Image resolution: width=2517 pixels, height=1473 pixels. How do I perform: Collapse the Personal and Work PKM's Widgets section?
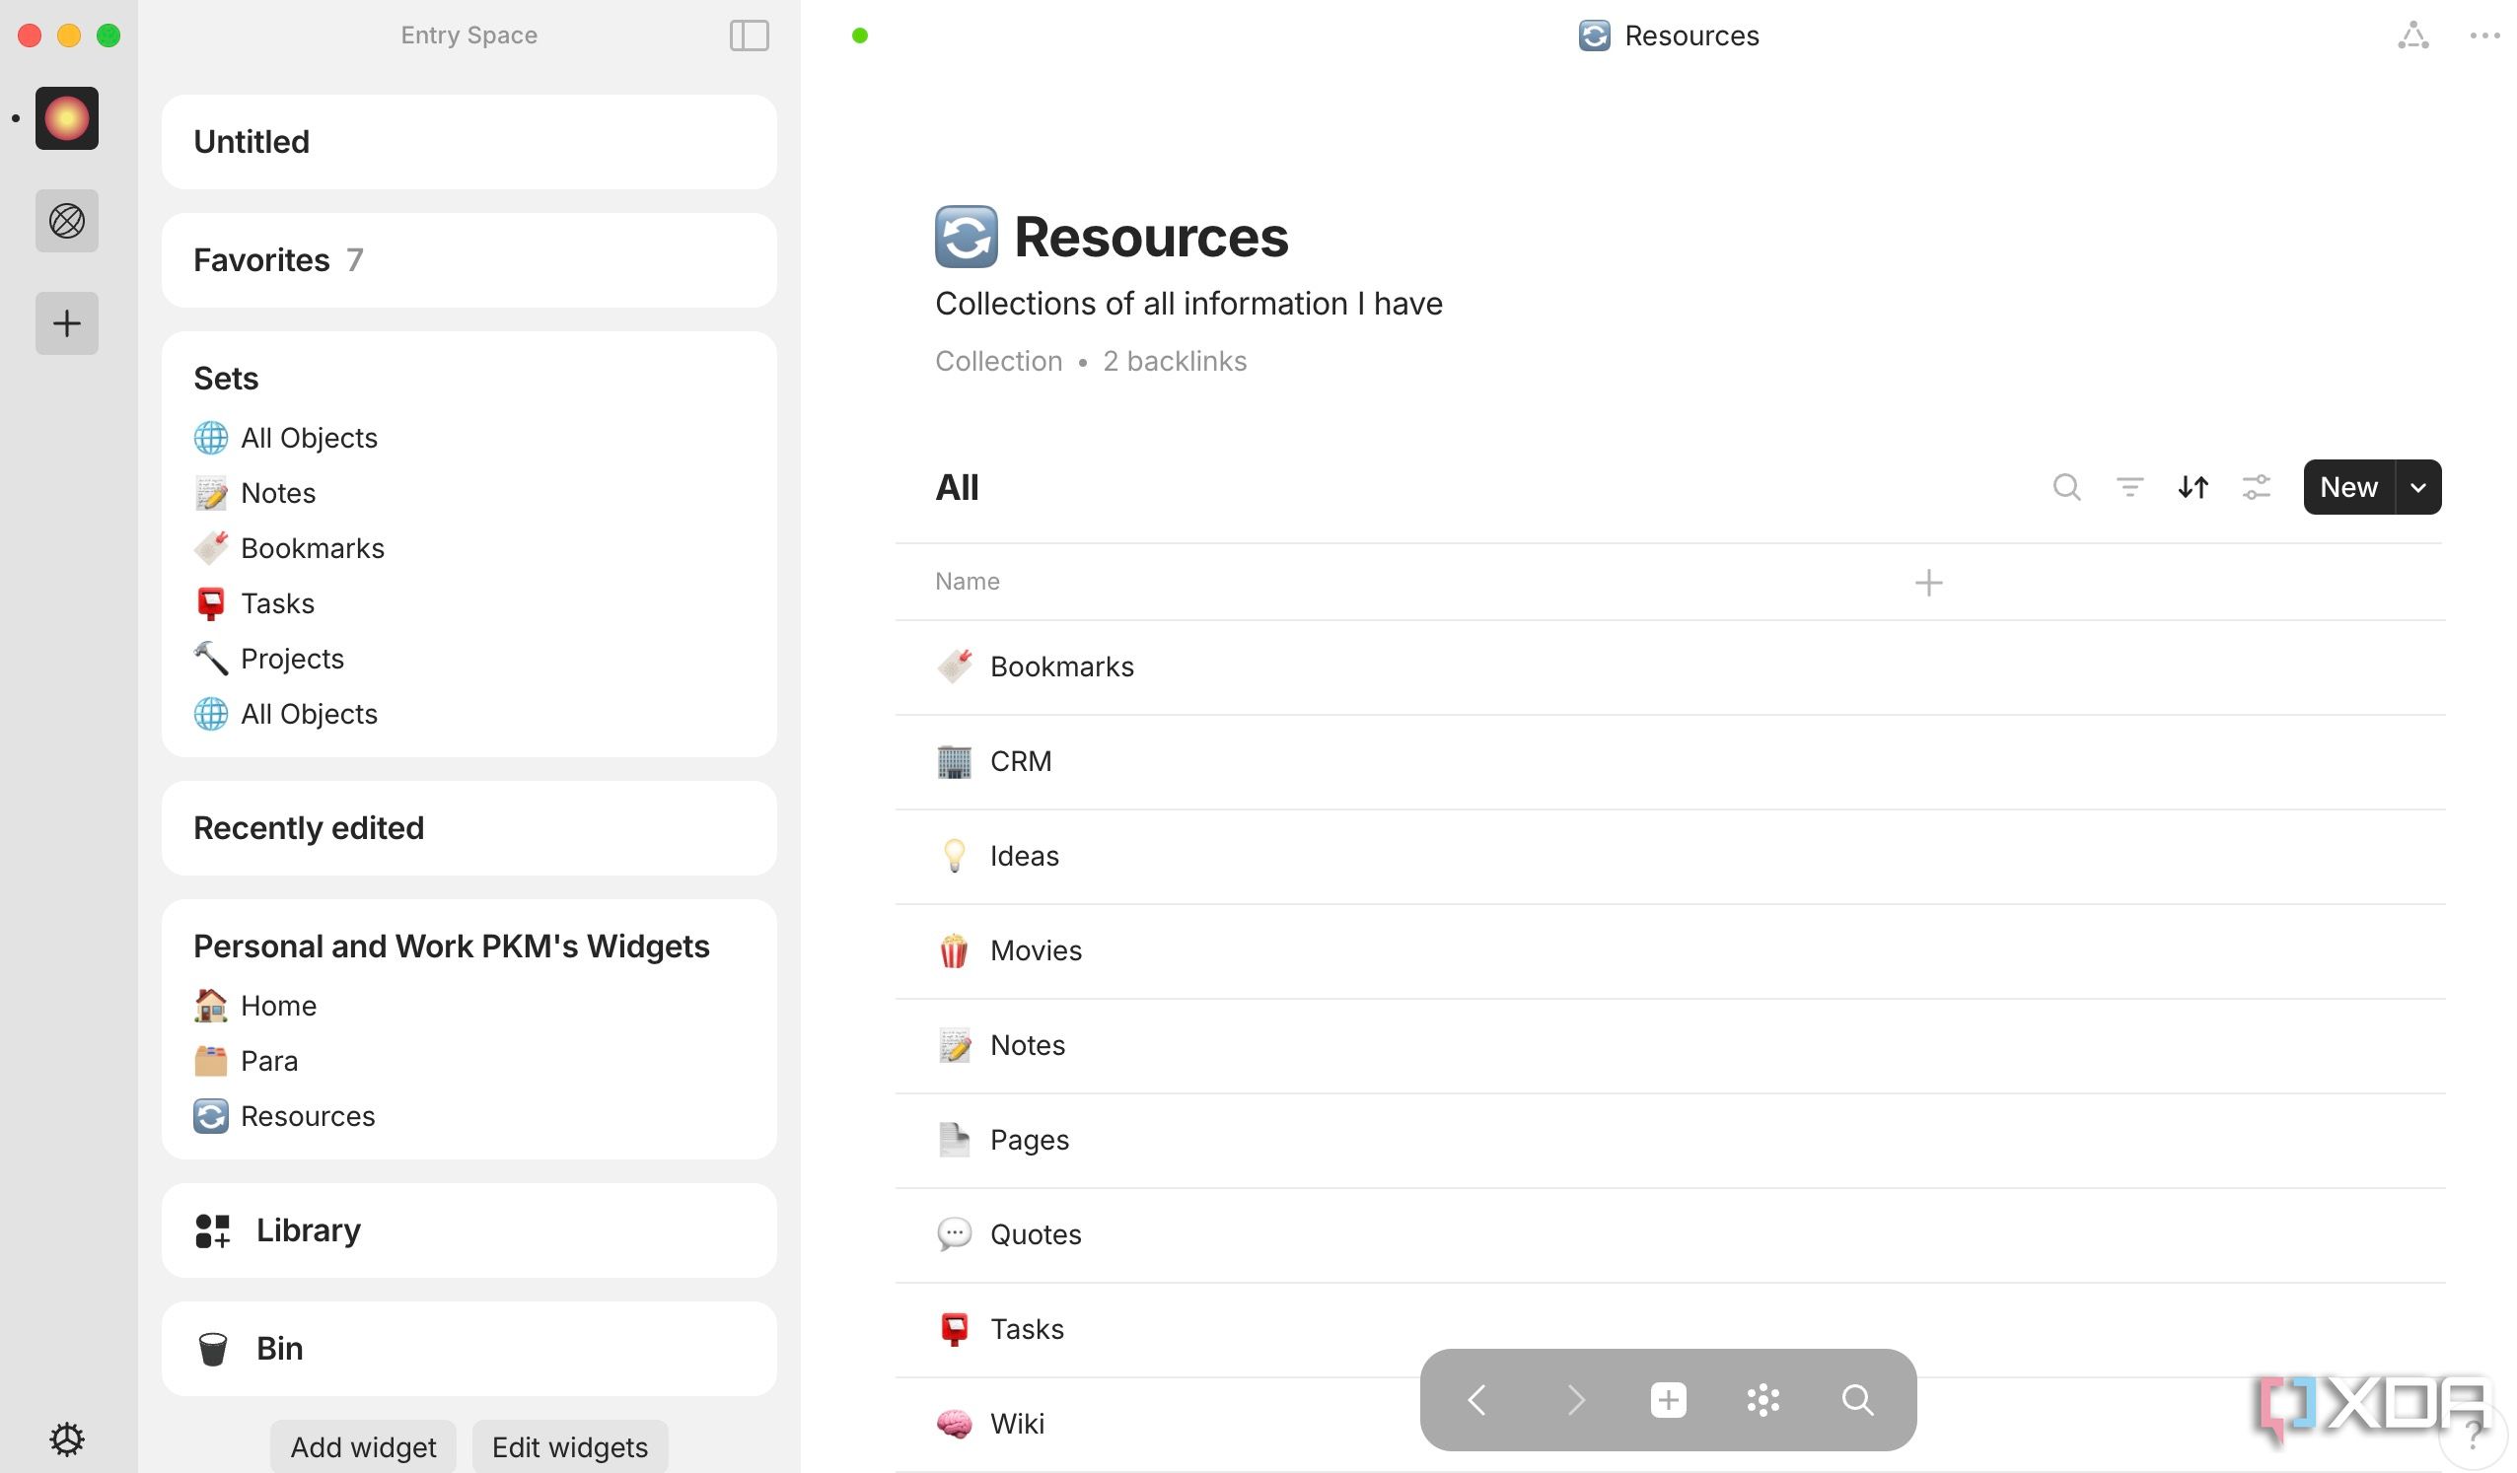tap(451, 946)
